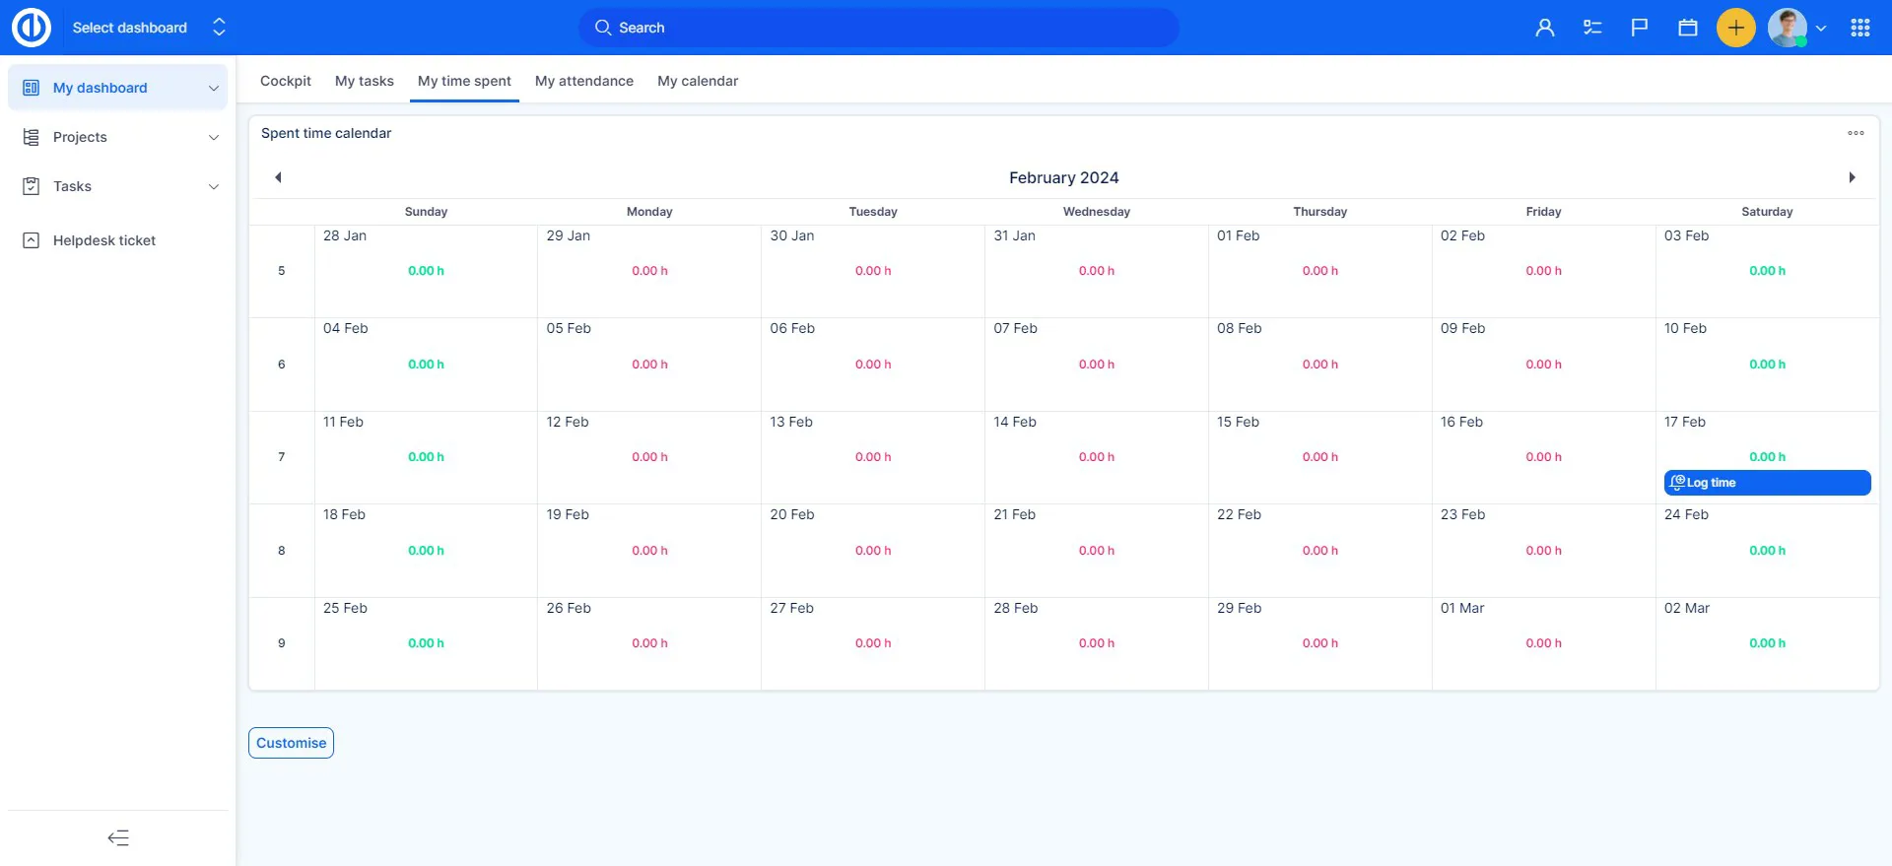
Task: Click Log time on 17 Feb
Action: pyautogui.click(x=1766, y=483)
